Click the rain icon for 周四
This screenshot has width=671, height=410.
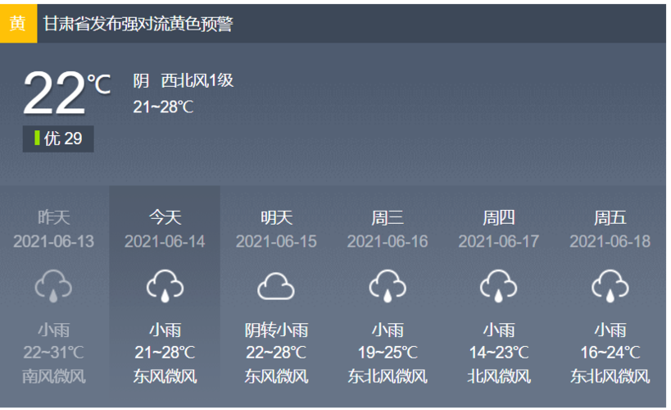tap(499, 286)
